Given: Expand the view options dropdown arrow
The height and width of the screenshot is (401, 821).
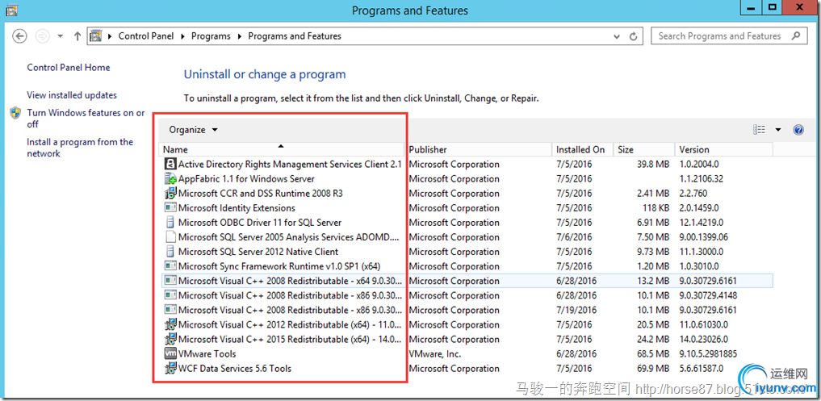Looking at the screenshot, I should pyautogui.click(x=777, y=130).
